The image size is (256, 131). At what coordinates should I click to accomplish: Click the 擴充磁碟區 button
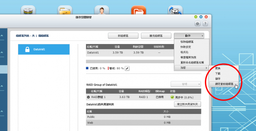(x=156, y=36)
